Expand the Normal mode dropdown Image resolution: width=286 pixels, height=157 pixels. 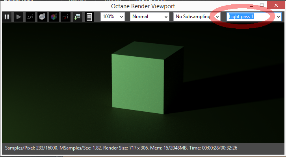click(x=150, y=17)
